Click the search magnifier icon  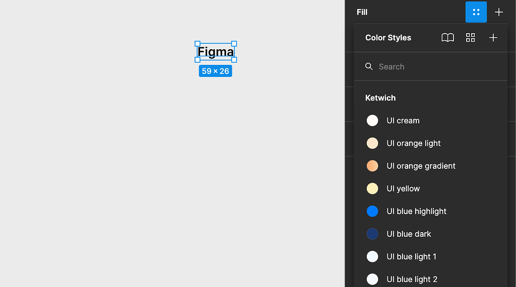(369, 66)
